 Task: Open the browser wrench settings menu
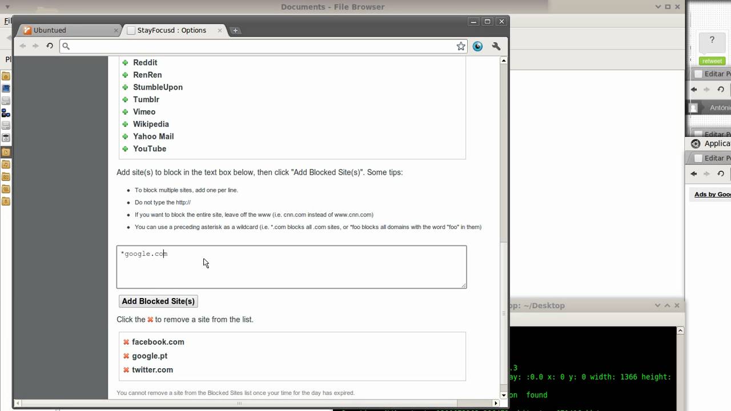click(x=496, y=46)
